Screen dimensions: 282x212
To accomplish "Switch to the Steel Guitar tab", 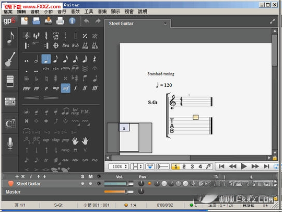I will 121,24.
